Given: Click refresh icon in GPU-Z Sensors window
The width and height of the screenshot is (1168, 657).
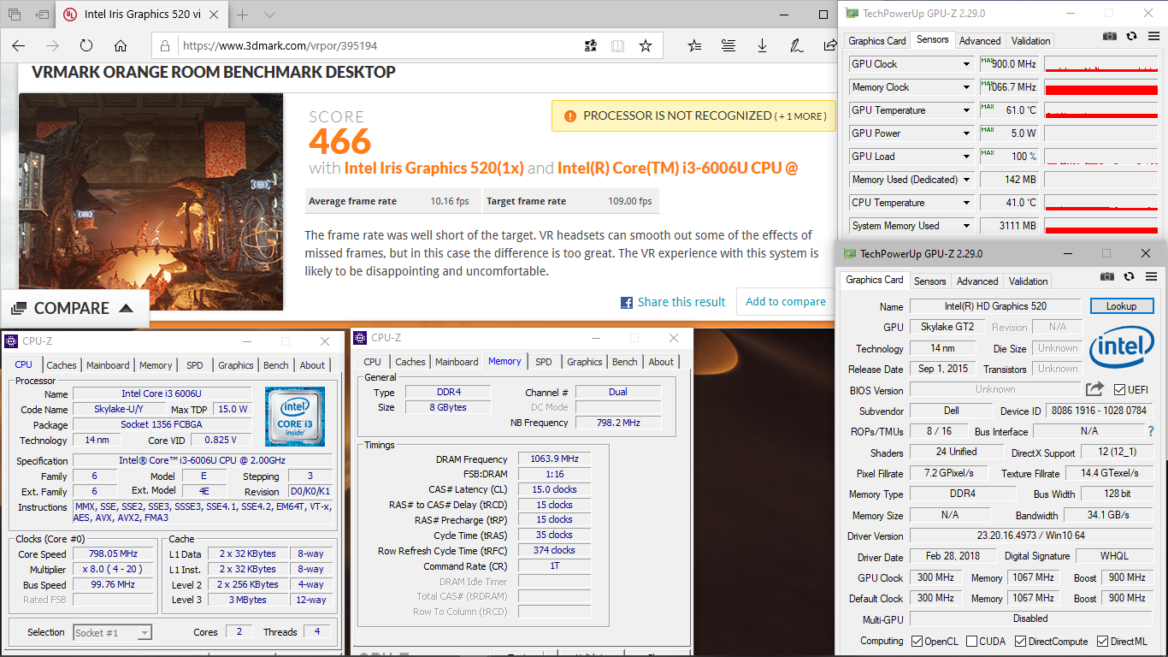Looking at the screenshot, I should coord(1131,36).
